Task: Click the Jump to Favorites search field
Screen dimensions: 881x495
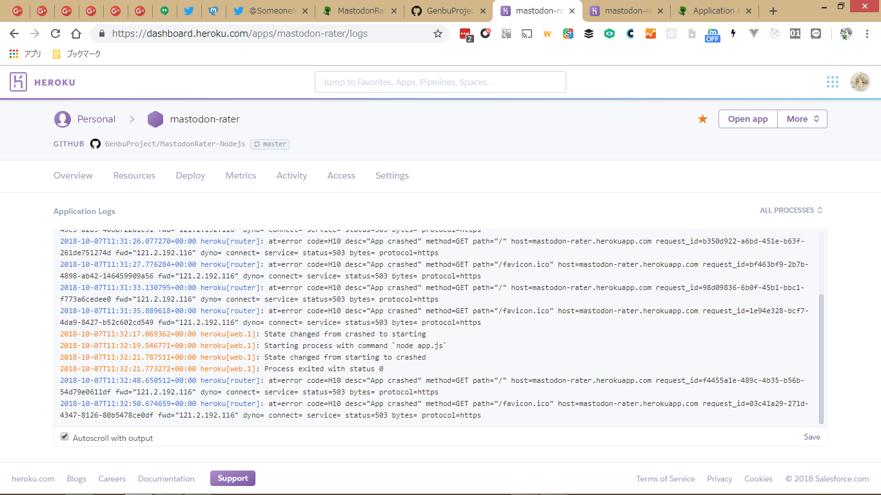Action: [440, 82]
